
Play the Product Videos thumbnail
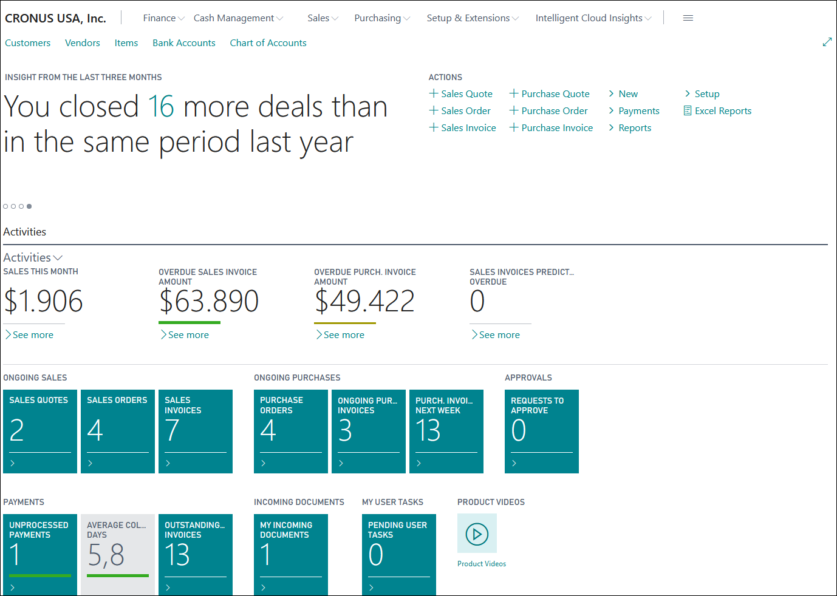(477, 533)
